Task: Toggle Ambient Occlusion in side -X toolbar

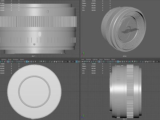Action: [x=132, y=61]
